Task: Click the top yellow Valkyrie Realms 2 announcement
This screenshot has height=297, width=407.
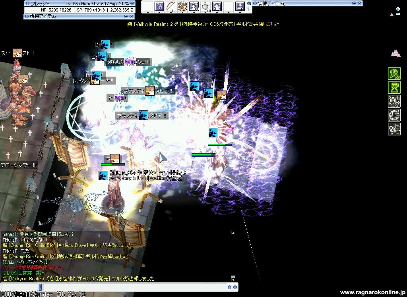Action: (203, 24)
